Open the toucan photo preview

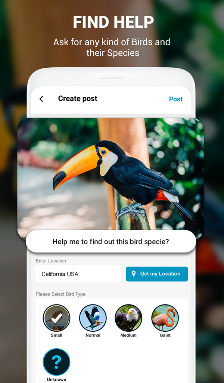[x=111, y=174]
